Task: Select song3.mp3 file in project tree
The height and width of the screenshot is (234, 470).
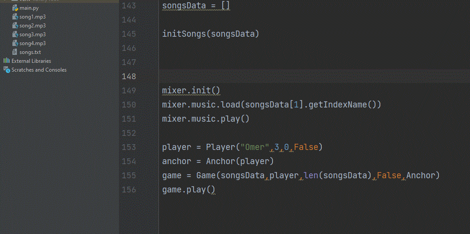Action: 33,35
